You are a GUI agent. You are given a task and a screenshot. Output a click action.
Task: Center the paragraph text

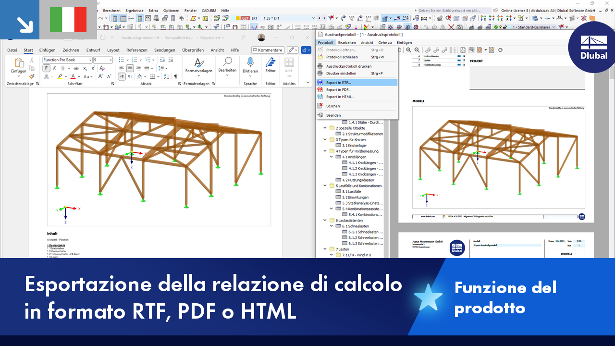coord(130,68)
